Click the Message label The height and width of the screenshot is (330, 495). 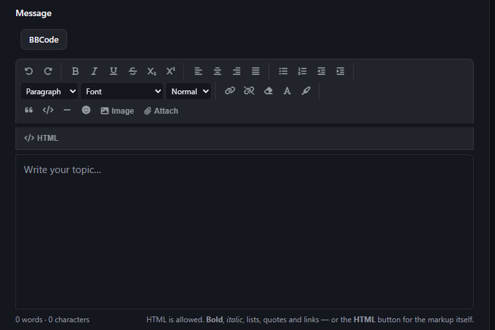click(x=34, y=14)
